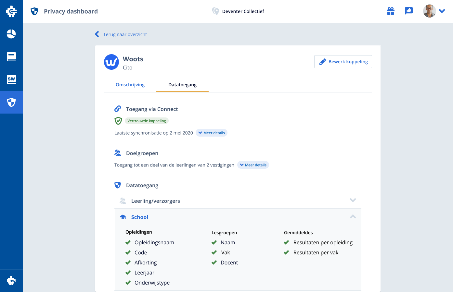453x292 pixels.
Task: Click the puzzle piece icon at sidebar bottom
Action: 11,281
